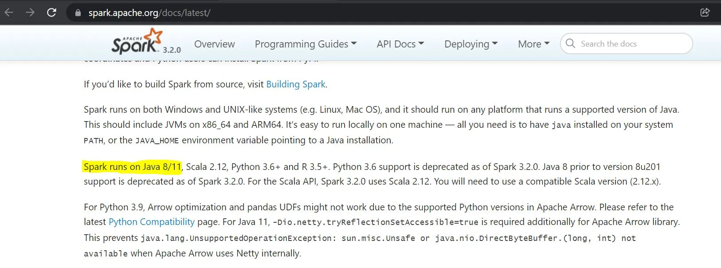Open the API Docs dropdown menu
Screen dimensions: 721x268
tap(400, 44)
